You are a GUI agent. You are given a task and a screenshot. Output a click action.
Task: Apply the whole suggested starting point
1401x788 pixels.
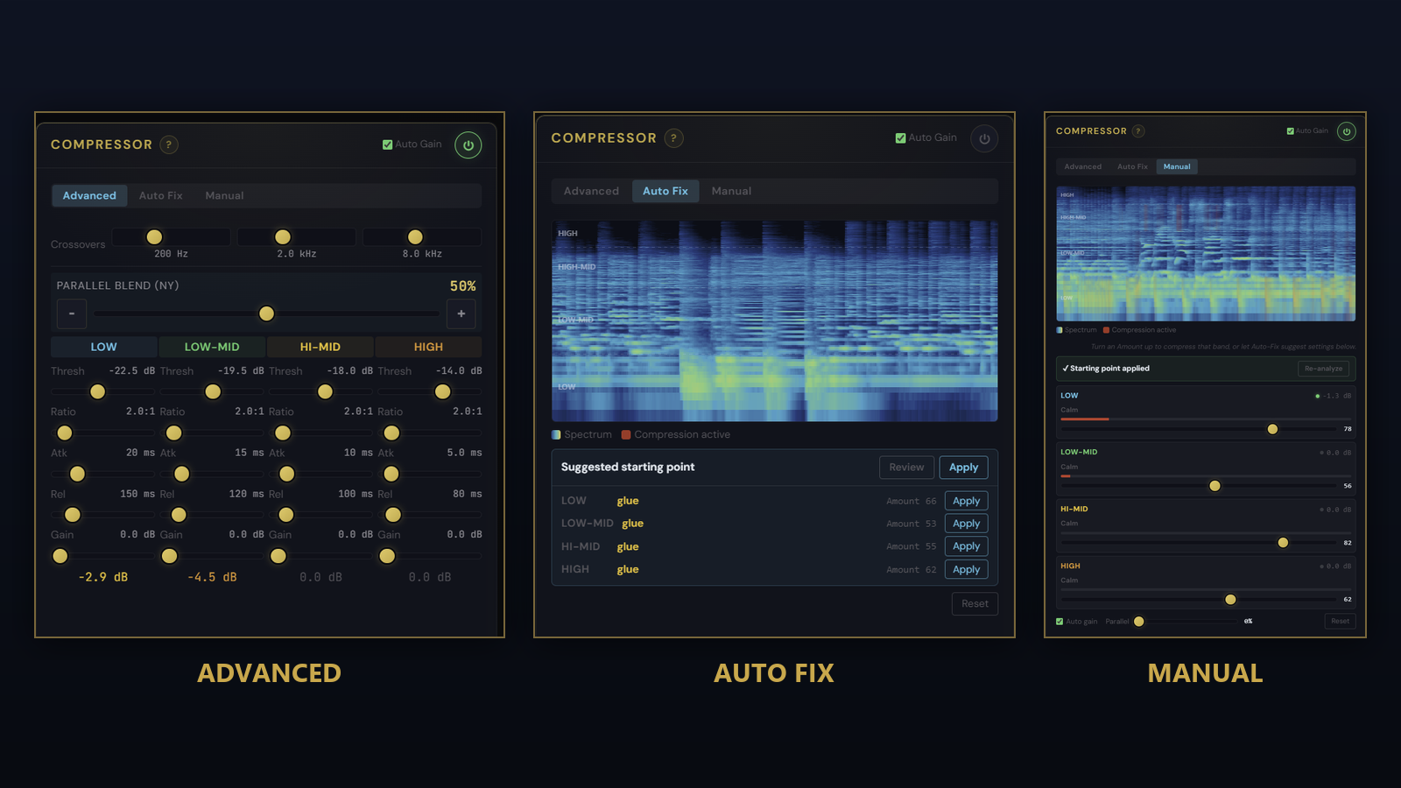[964, 468]
